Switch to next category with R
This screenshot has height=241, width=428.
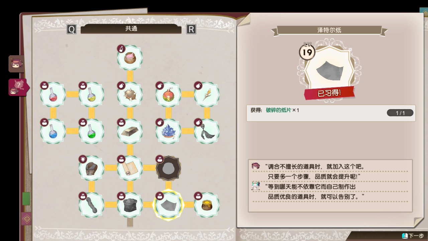tap(191, 29)
